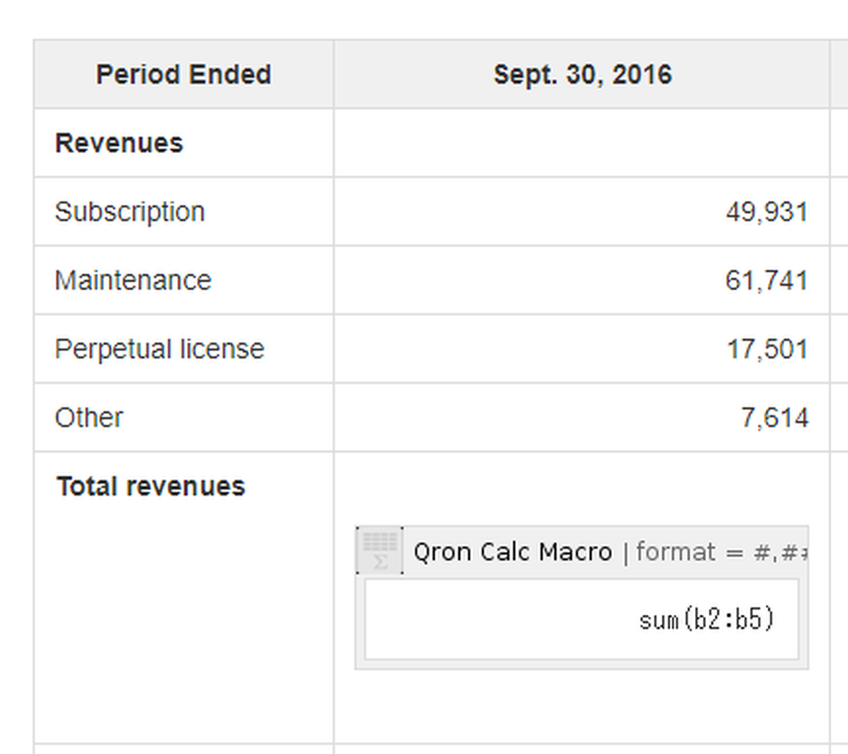Click the Qron Calc Macro title label
Image resolution: width=848 pixels, height=754 pixels.
513,551
